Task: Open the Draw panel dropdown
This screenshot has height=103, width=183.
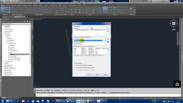Action: (x=73, y=15)
